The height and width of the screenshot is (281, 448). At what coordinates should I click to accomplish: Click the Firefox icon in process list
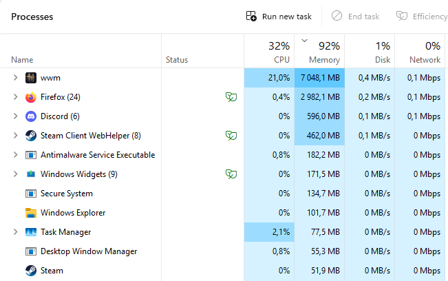click(31, 97)
